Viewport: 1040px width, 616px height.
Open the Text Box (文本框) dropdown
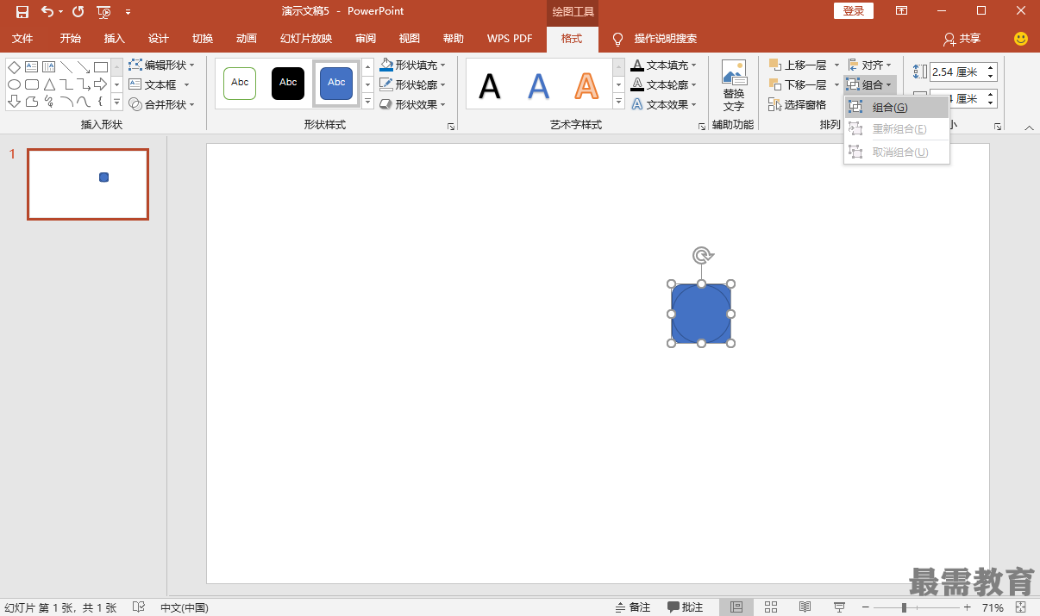pos(160,84)
